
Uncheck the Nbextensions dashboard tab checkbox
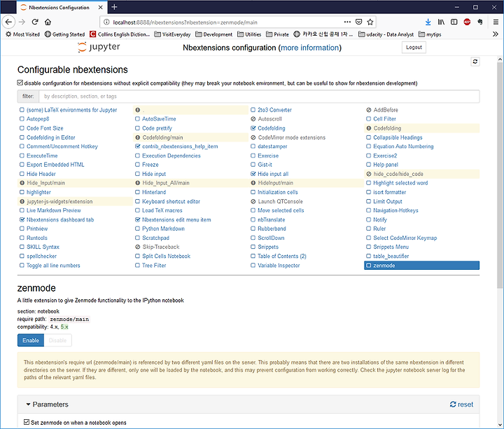click(22, 219)
